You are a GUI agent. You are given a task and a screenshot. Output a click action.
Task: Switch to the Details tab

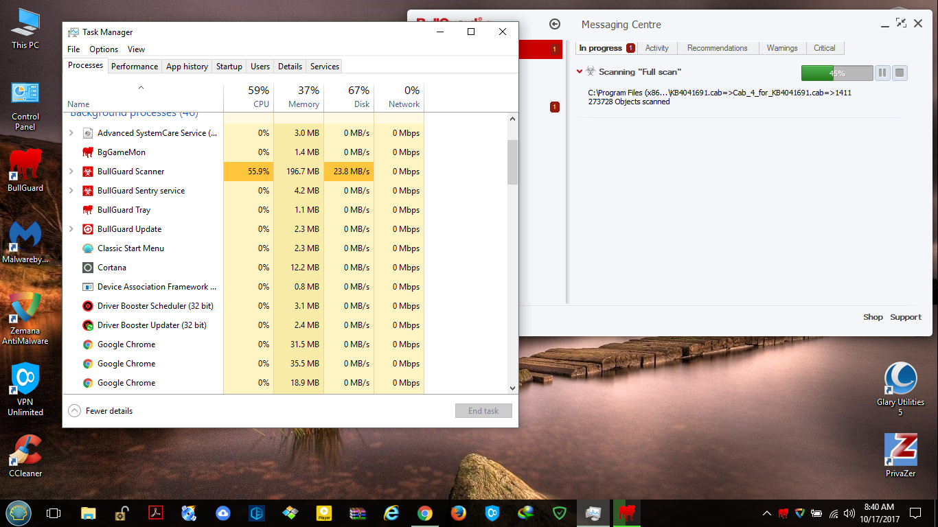[x=290, y=67]
